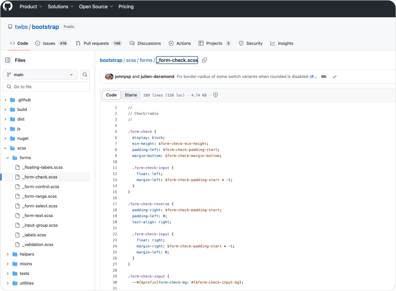Click the green commit status checkmark
396x291 pixels.
[x=334, y=76]
